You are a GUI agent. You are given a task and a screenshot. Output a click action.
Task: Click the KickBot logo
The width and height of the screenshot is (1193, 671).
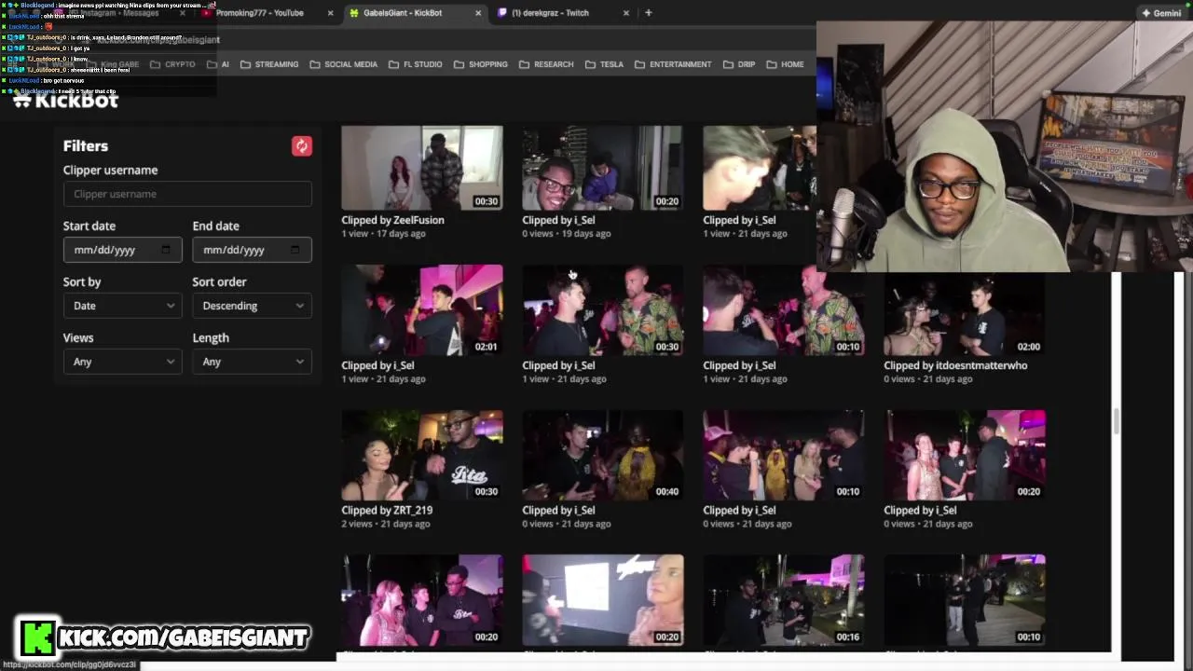[x=66, y=100]
